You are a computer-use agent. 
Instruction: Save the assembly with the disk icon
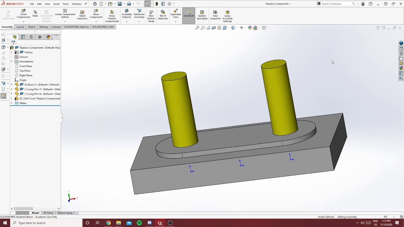tap(120, 4)
